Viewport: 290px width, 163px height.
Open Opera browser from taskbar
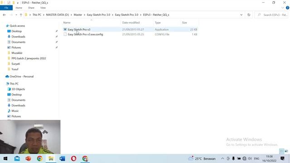[73, 158]
